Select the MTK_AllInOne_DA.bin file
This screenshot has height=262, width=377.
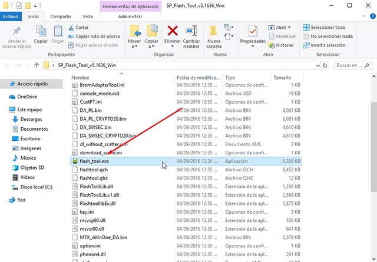(186, 237)
